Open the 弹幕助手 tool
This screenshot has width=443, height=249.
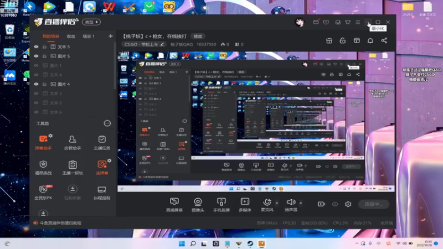(43, 142)
